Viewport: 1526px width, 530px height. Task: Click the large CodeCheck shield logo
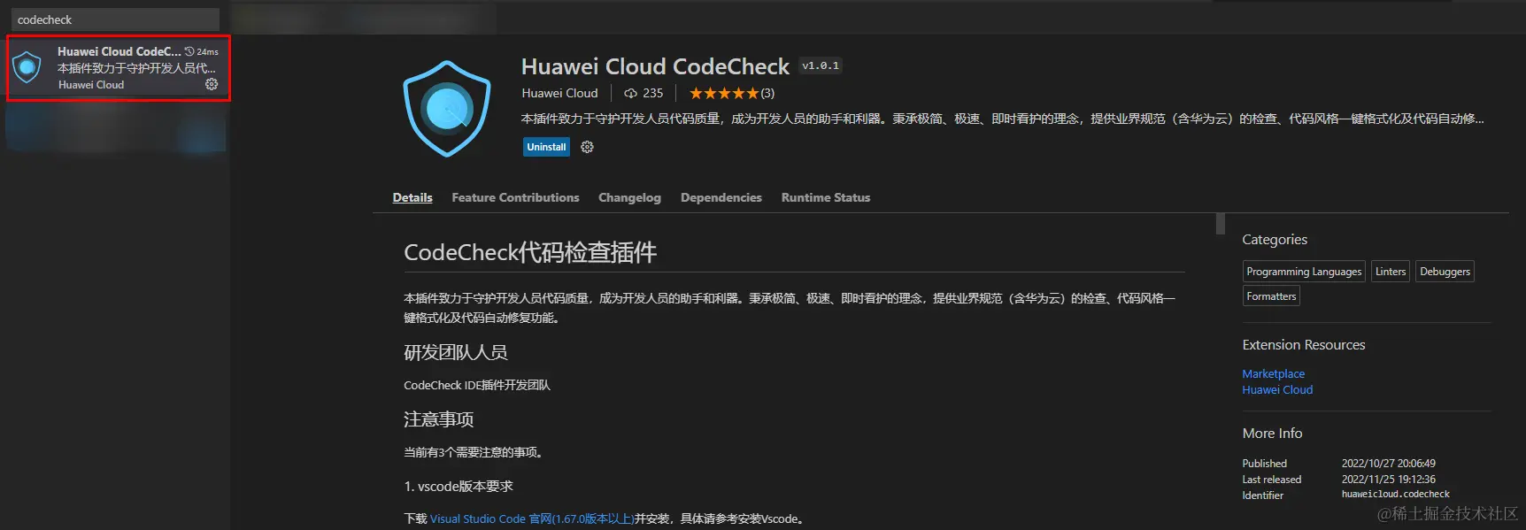coord(447,109)
